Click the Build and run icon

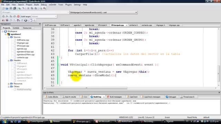11,16
